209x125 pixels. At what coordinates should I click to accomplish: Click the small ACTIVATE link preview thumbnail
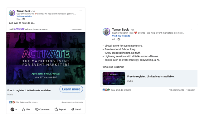tap(114, 79)
